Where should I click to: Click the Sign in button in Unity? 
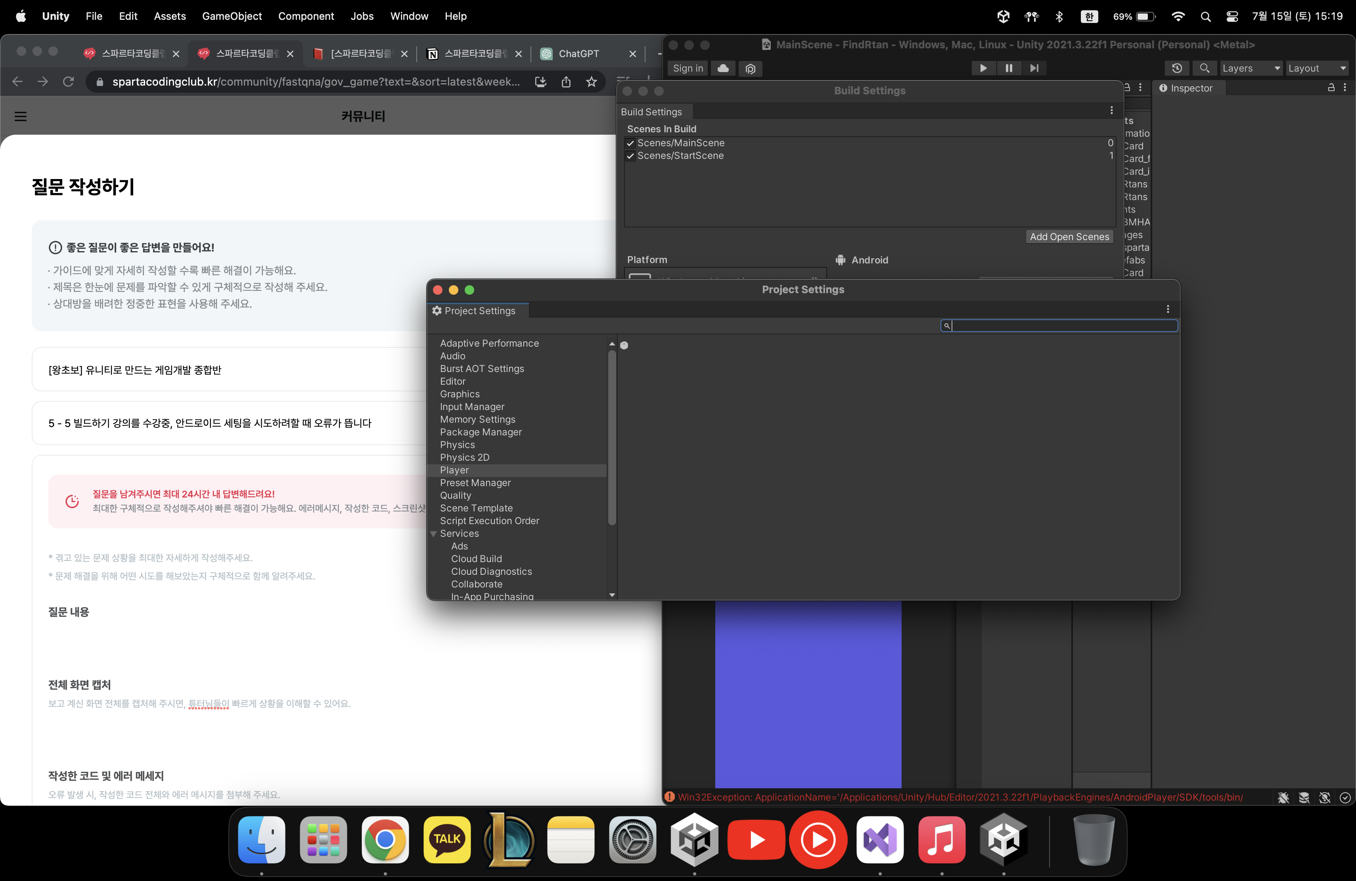click(x=688, y=68)
